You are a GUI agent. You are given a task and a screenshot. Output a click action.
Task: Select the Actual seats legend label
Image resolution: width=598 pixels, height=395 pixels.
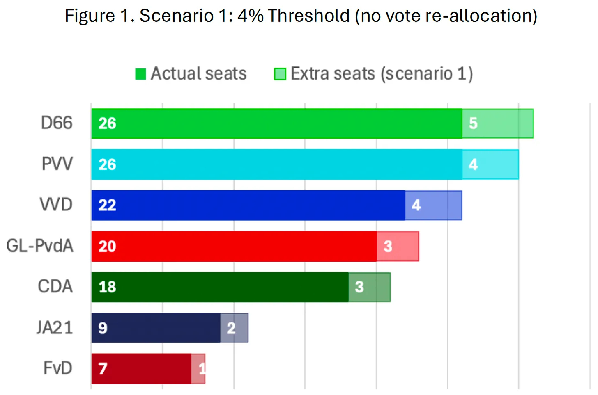coord(198,74)
